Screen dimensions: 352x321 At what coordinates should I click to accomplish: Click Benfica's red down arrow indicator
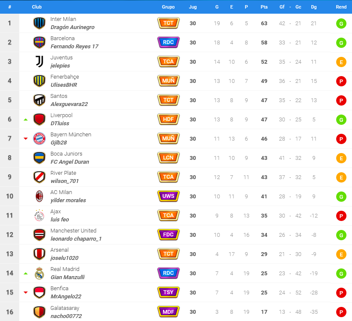point(26,292)
